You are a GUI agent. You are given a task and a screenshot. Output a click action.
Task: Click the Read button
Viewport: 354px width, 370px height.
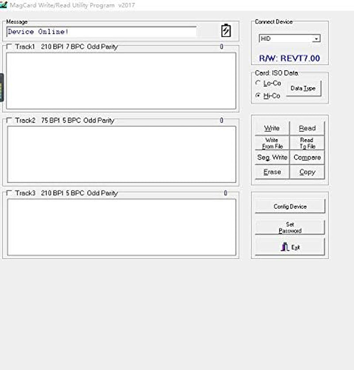(x=307, y=128)
